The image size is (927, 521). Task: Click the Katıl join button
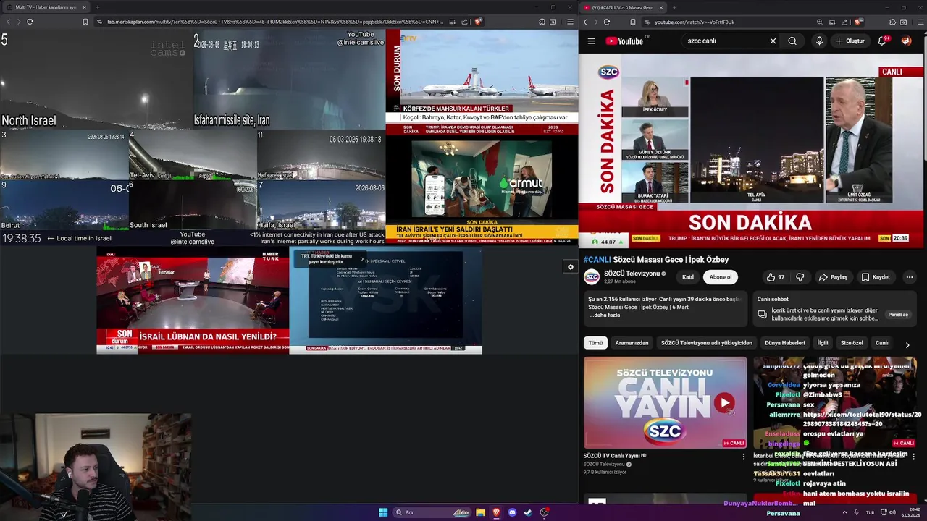(688, 277)
